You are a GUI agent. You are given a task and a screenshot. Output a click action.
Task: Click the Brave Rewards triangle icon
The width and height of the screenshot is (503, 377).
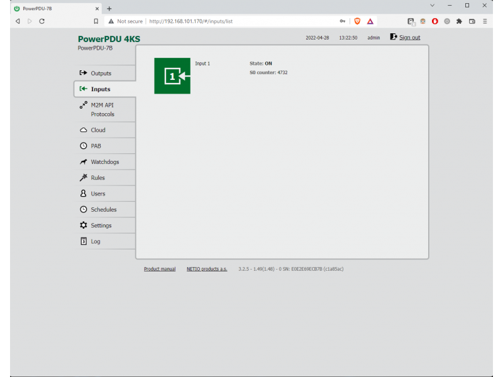(370, 21)
